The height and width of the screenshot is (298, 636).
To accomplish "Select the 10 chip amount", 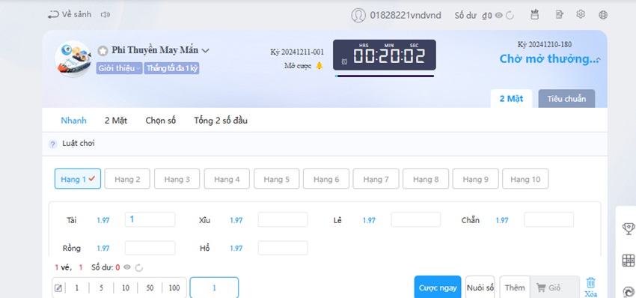I will (x=126, y=288).
